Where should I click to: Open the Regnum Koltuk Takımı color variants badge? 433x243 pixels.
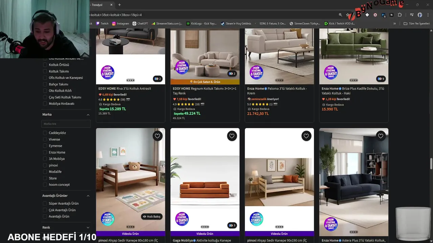(232, 74)
